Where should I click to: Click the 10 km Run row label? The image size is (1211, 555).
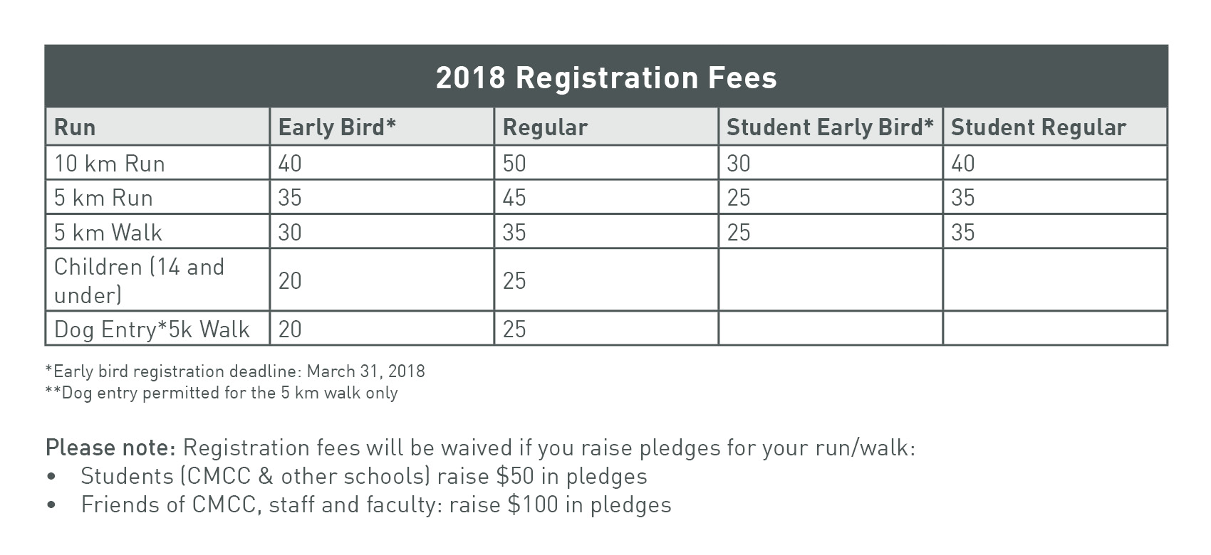(110, 164)
